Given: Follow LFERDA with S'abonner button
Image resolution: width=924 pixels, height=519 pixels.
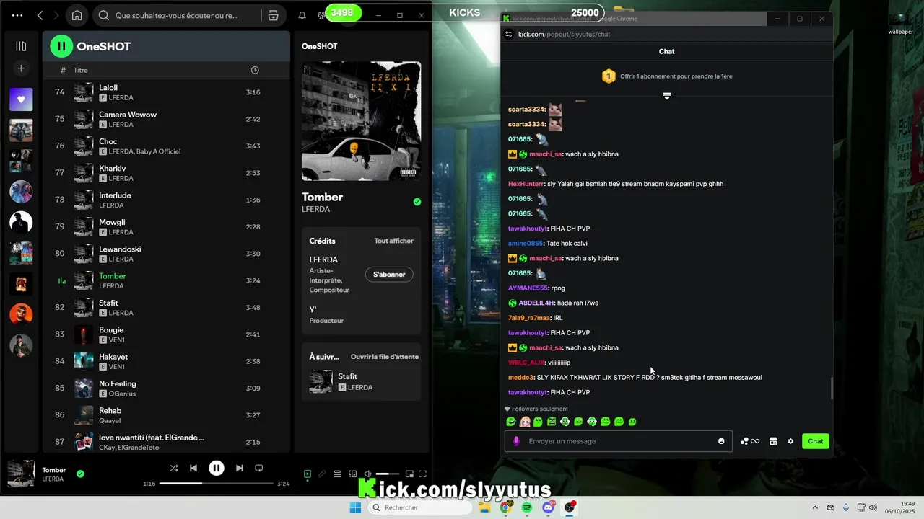Looking at the screenshot, I should (x=389, y=274).
